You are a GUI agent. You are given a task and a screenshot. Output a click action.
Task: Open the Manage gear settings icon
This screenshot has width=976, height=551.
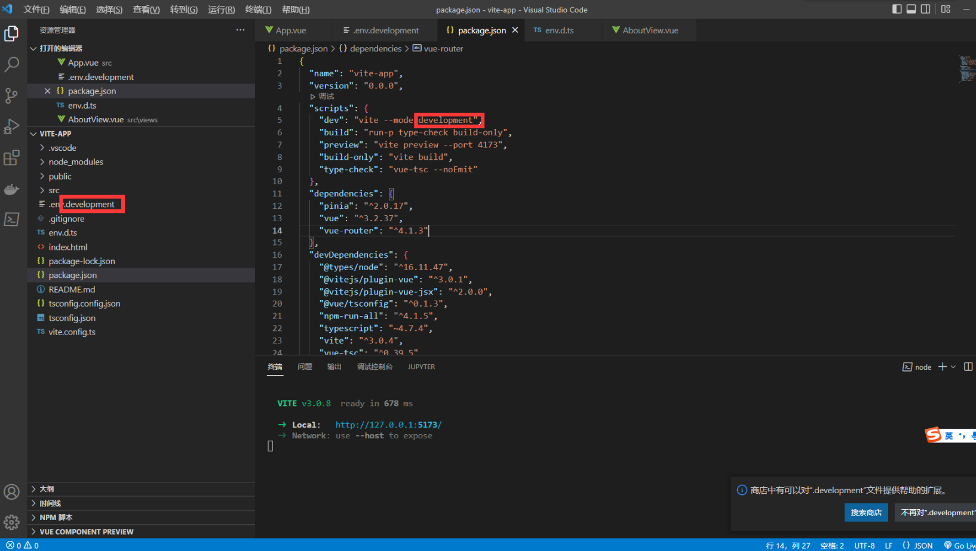(x=11, y=522)
